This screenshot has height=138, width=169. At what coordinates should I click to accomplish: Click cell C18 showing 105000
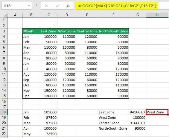tap(49, 112)
